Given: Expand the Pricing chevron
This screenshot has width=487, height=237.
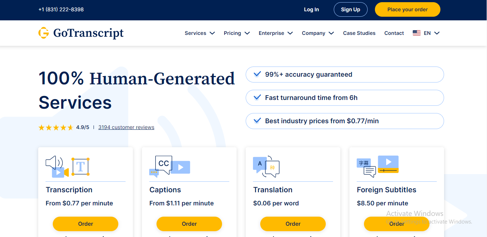Looking at the screenshot, I should tap(247, 33).
